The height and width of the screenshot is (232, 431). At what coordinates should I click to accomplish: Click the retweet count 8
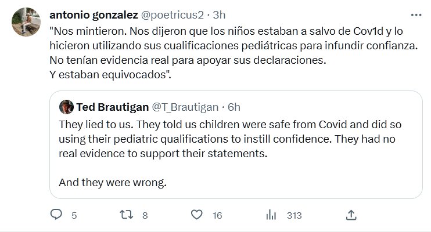click(145, 216)
